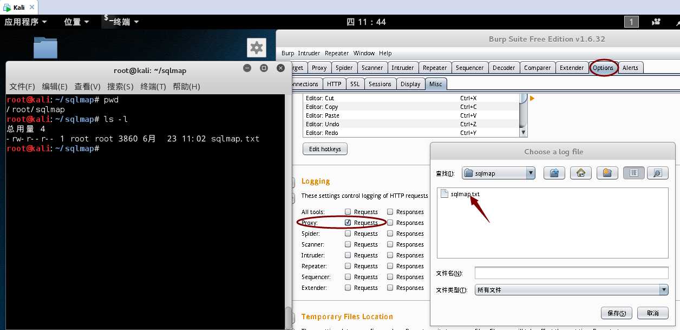This screenshot has width=680, height=330.
Task: Open the Sessions options sub-tab
Action: (380, 84)
